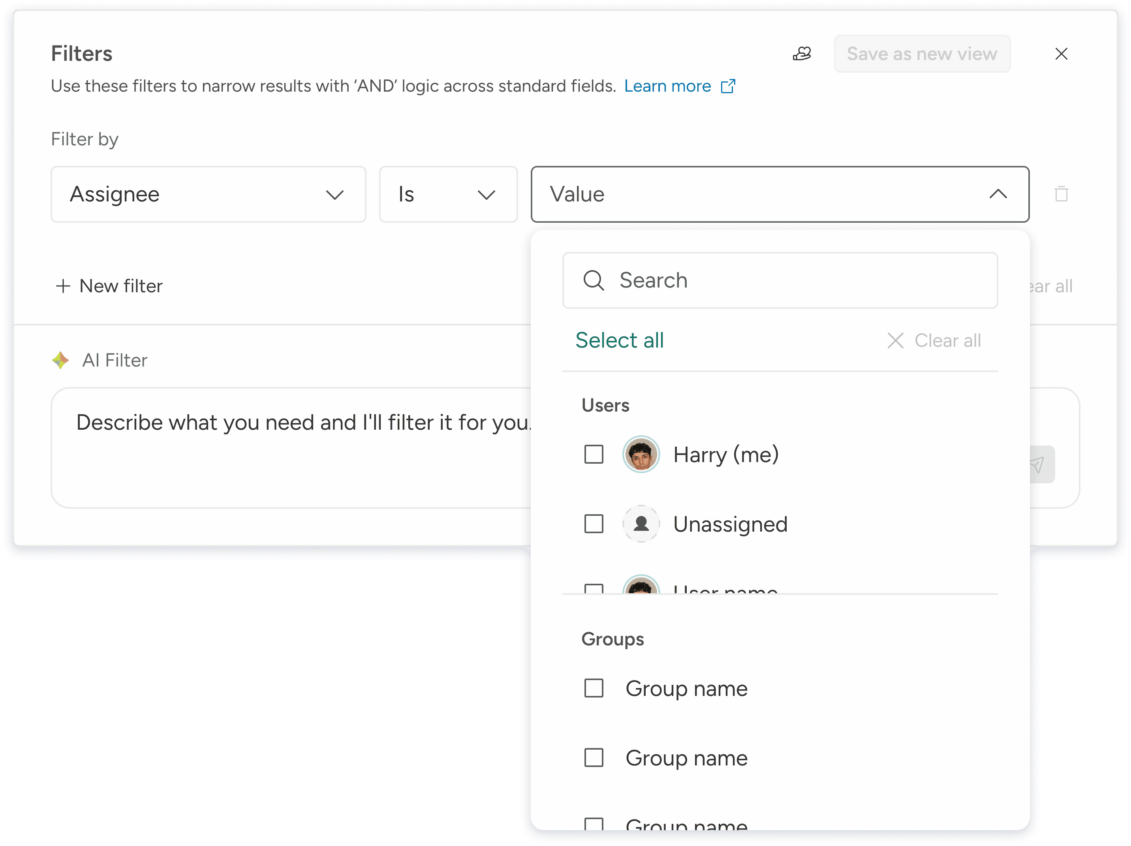Click the hand-with-users icon beside Save view
The width and height of the screenshot is (1131, 846).
click(802, 53)
